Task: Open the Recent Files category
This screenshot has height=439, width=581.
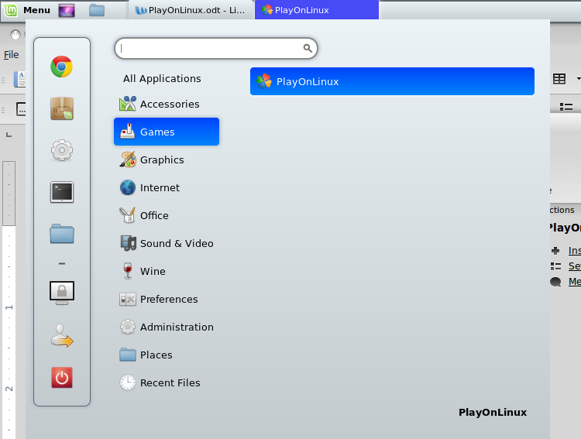Action: click(167, 382)
